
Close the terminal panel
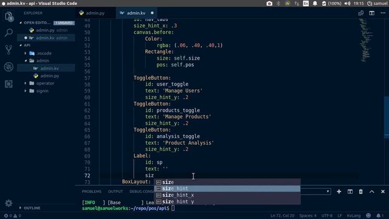click(383, 192)
